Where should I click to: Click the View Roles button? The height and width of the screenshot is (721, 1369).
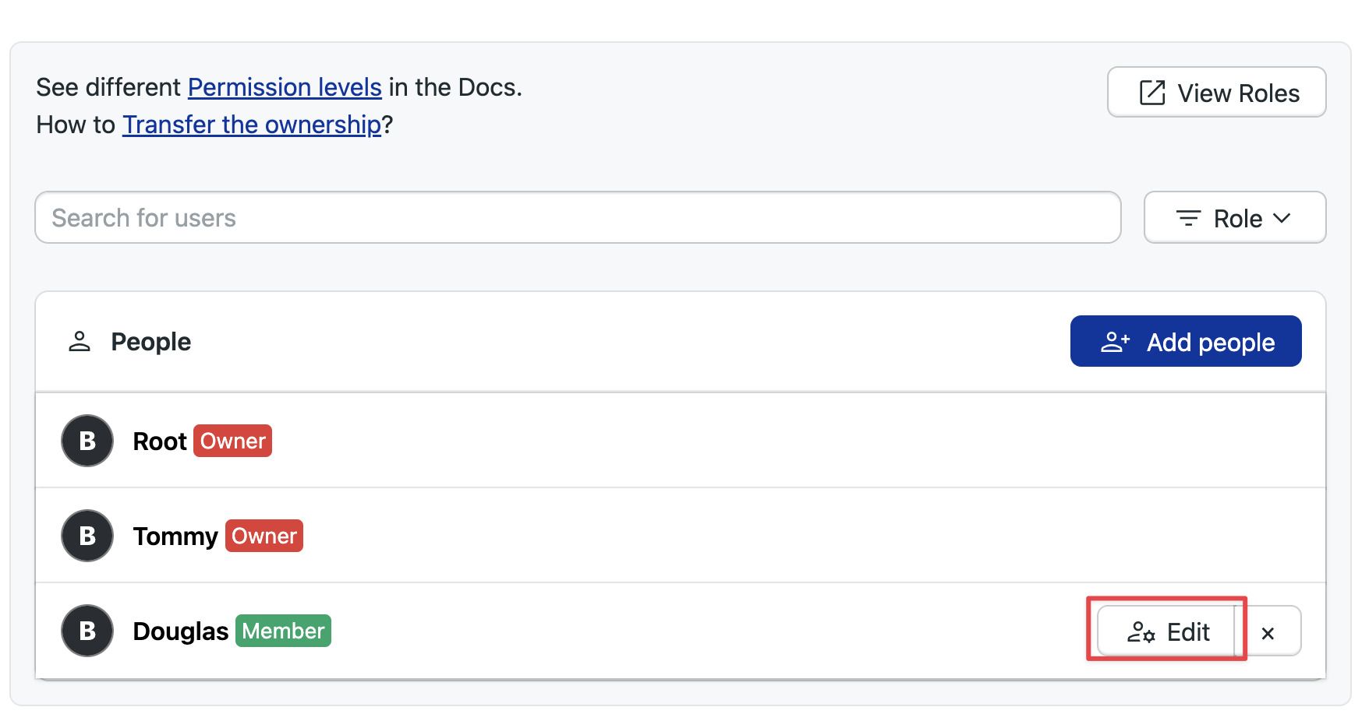coord(1216,93)
